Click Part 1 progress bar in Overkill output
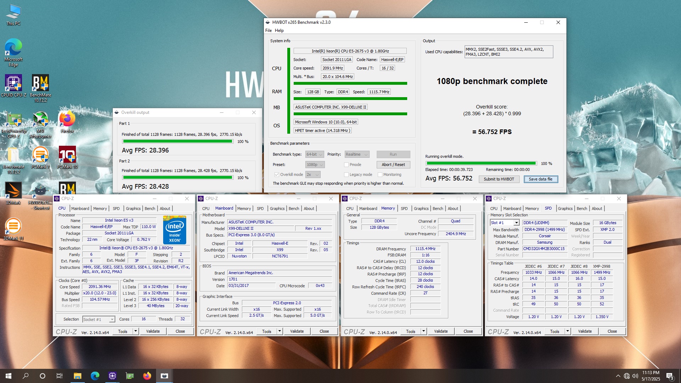The width and height of the screenshot is (681, 383). pyautogui.click(x=178, y=141)
